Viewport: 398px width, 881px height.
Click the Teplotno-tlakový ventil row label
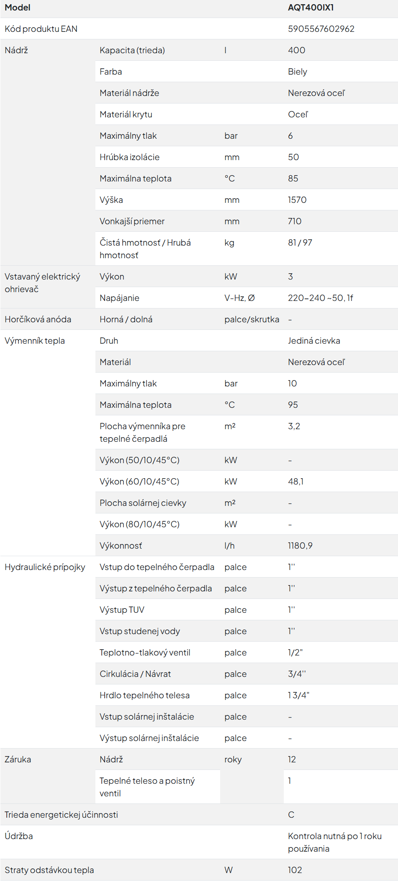tap(145, 653)
